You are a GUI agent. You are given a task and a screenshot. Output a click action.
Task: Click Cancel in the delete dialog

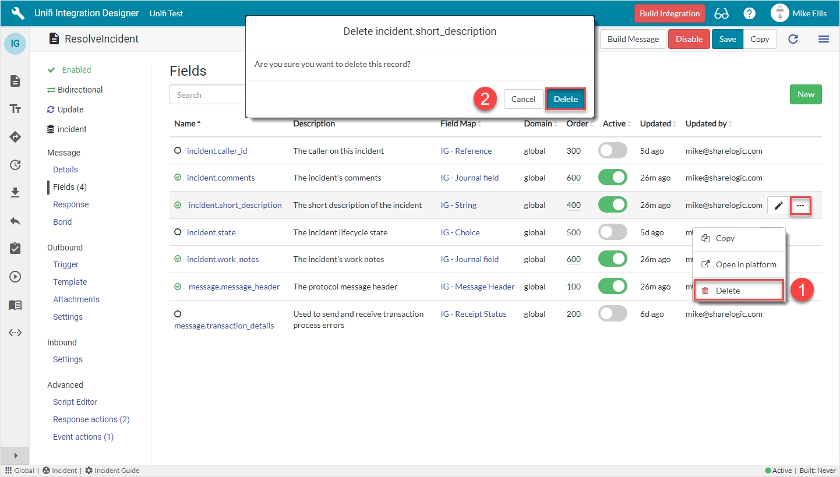click(523, 99)
